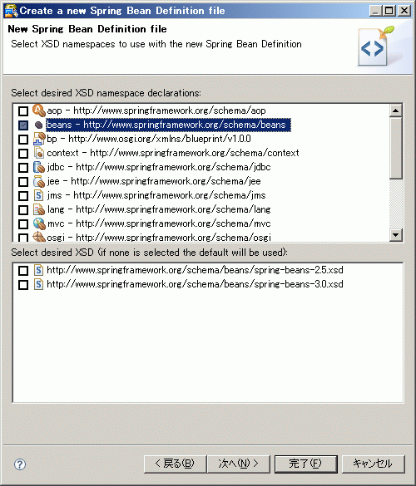
Task: Select the highlighted beans schema row
Action: coord(168,125)
